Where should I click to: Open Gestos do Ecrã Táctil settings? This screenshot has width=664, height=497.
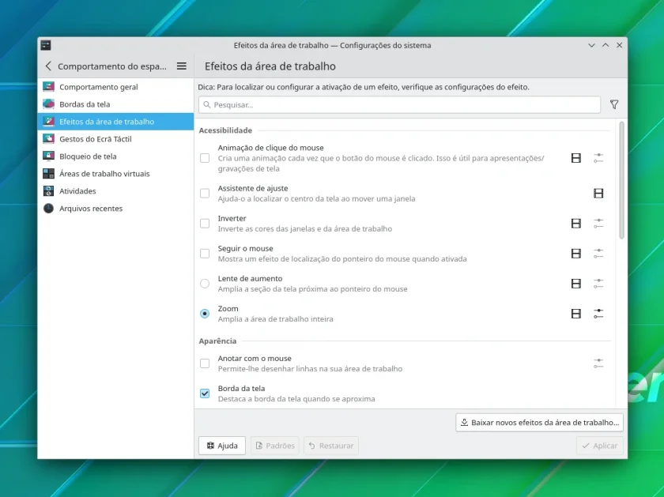tap(115, 139)
